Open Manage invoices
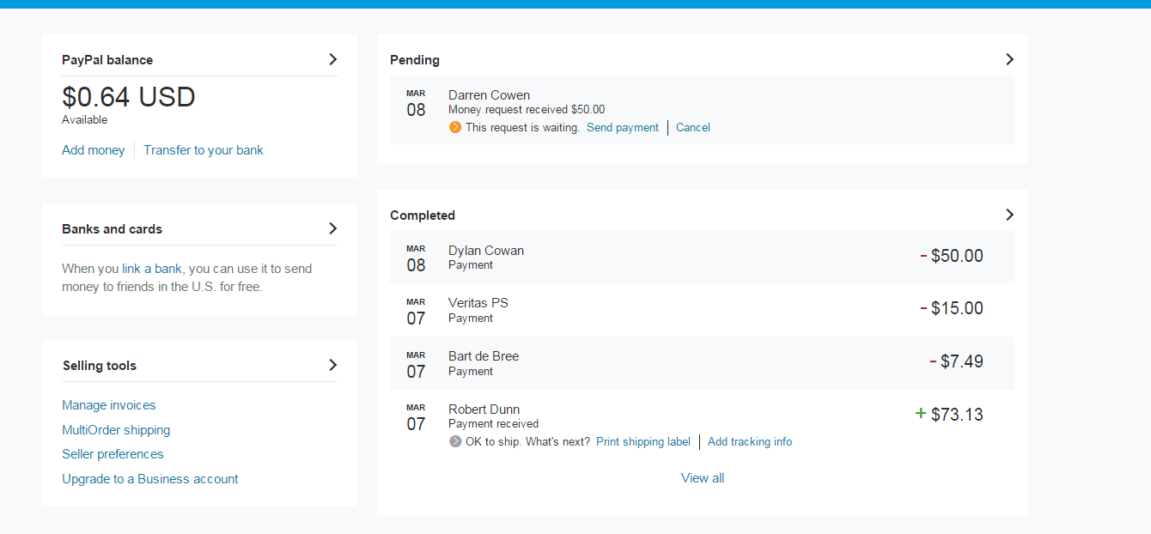This screenshot has width=1151, height=534. tap(109, 405)
